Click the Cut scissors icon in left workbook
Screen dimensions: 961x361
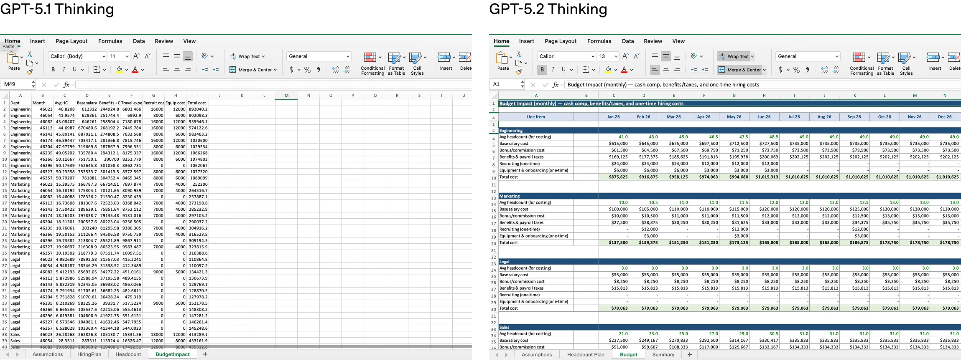coord(30,54)
